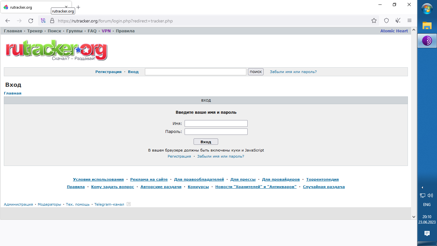437x246 pixels.
Task: Click Главная breadcrumb link under Вход heading
Action: pyautogui.click(x=12, y=93)
